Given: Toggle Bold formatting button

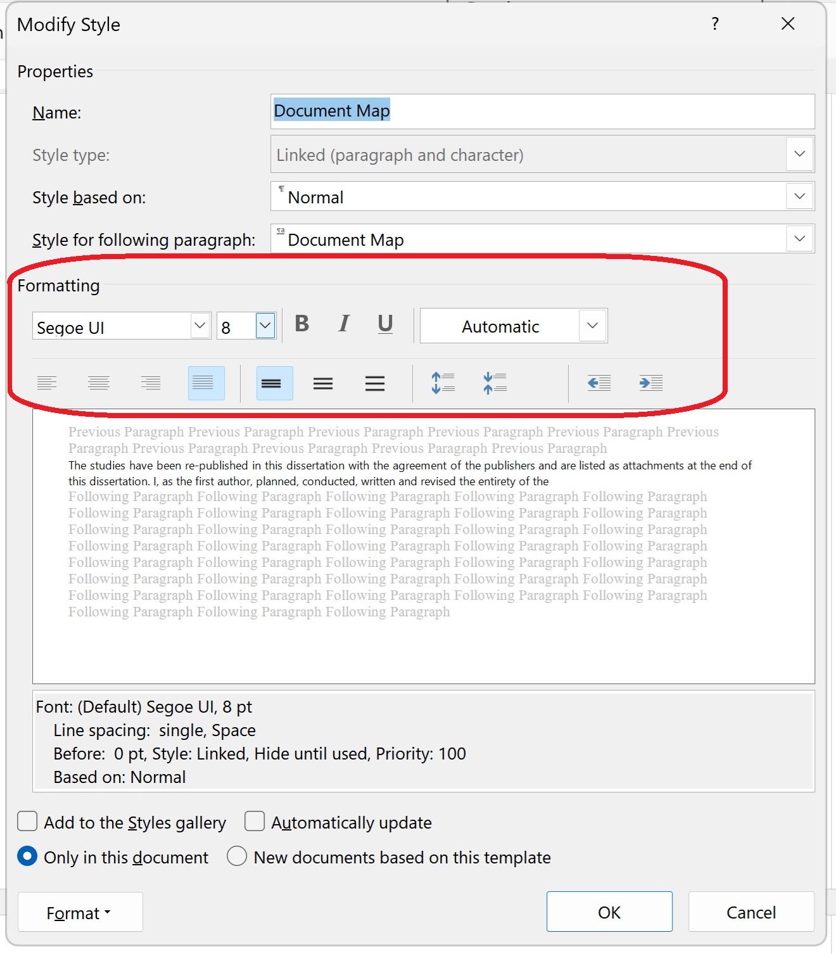Looking at the screenshot, I should pos(302,324).
